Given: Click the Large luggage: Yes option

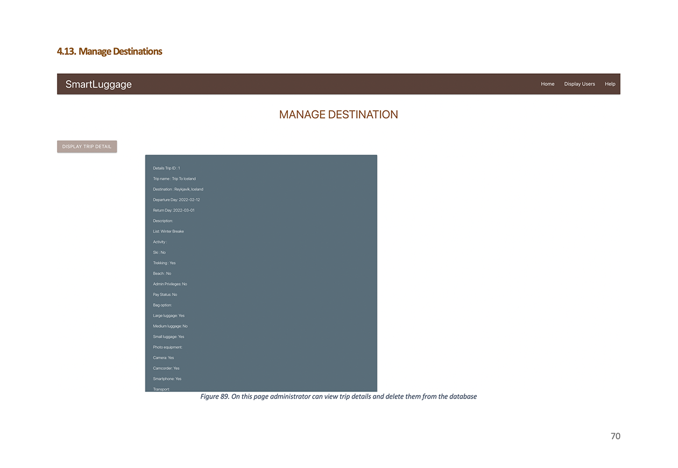Looking at the screenshot, I should pos(168,316).
